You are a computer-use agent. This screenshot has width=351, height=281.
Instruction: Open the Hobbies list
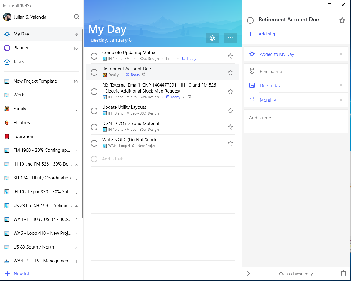[x=42, y=123]
